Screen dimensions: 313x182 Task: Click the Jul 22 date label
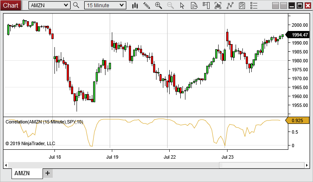(x=170, y=157)
